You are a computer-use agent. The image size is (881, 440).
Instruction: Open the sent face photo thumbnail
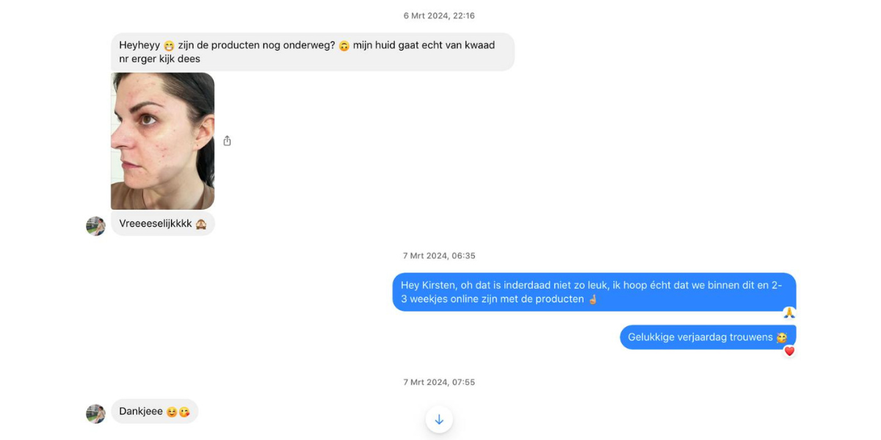pyautogui.click(x=162, y=141)
